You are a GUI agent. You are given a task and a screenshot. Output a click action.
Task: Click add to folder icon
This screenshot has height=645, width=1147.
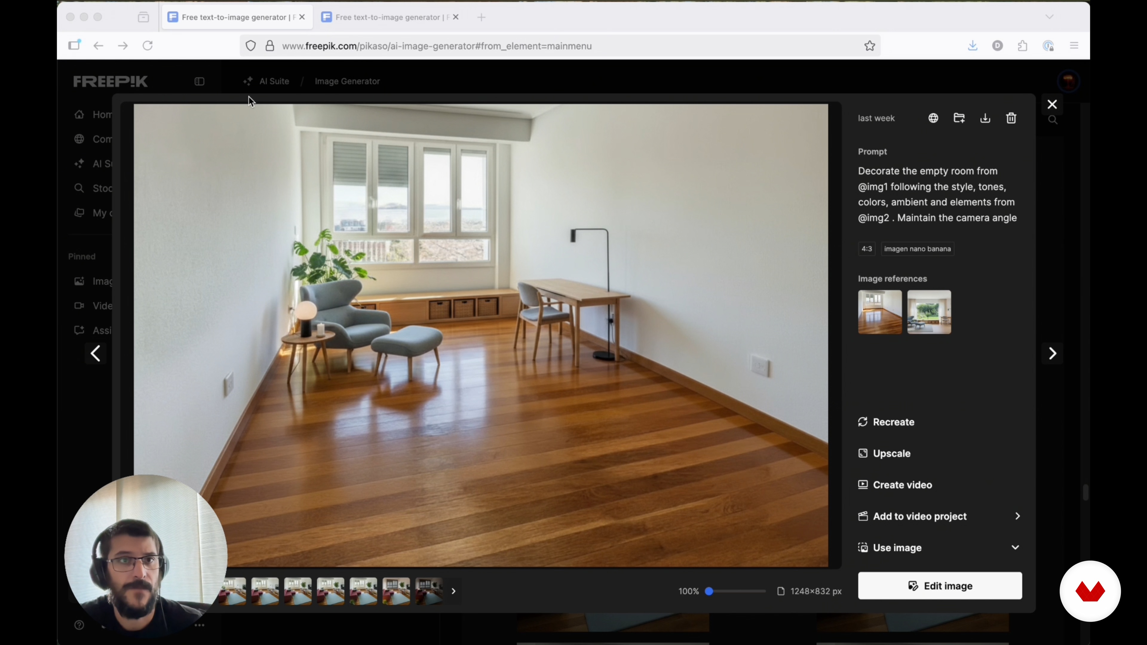959,118
